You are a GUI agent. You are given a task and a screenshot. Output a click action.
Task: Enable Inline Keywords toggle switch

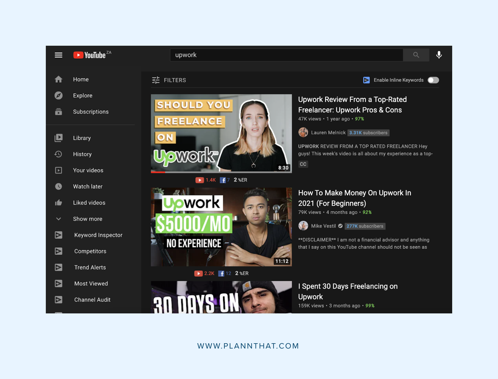click(x=433, y=80)
